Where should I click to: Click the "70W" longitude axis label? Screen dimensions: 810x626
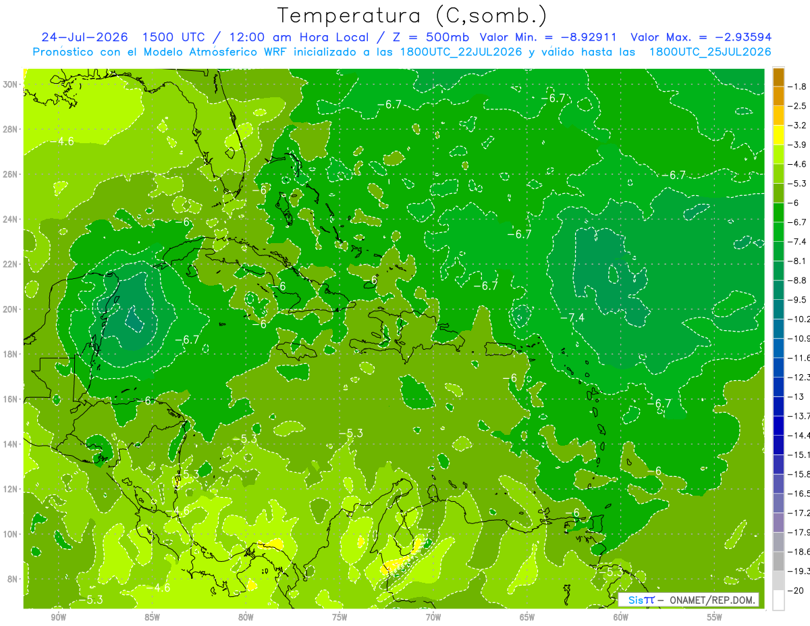pyautogui.click(x=433, y=617)
